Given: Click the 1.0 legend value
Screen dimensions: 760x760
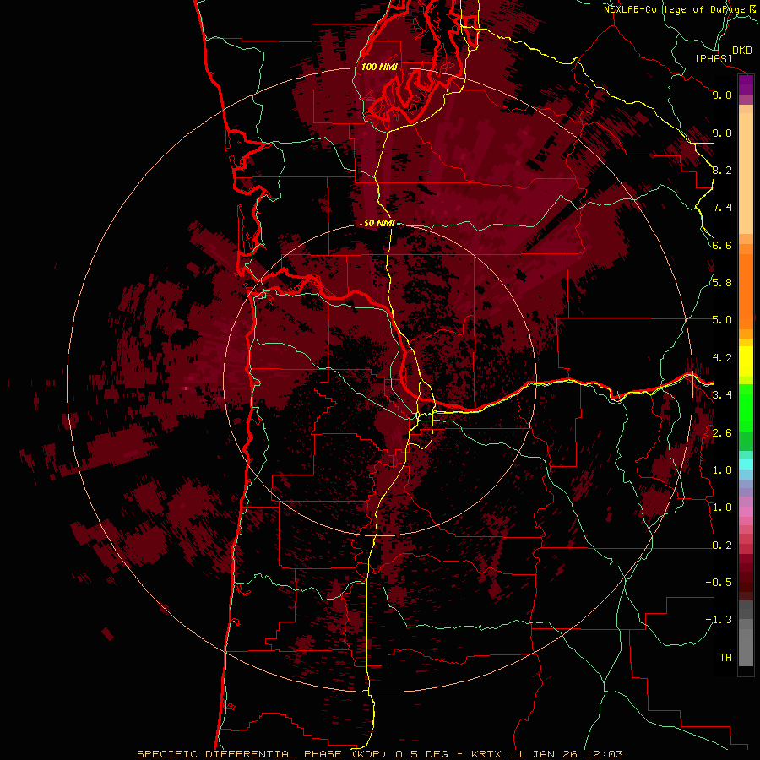Looking at the screenshot, I should click(x=722, y=508).
